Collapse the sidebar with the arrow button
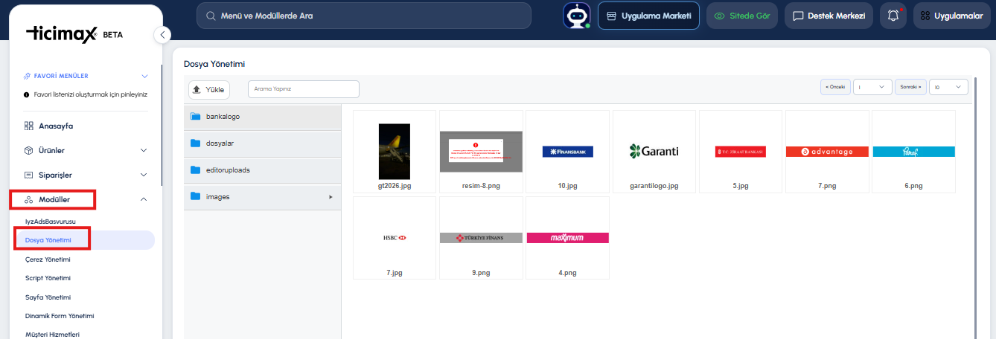This screenshot has height=339, width=996. click(162, 34)
